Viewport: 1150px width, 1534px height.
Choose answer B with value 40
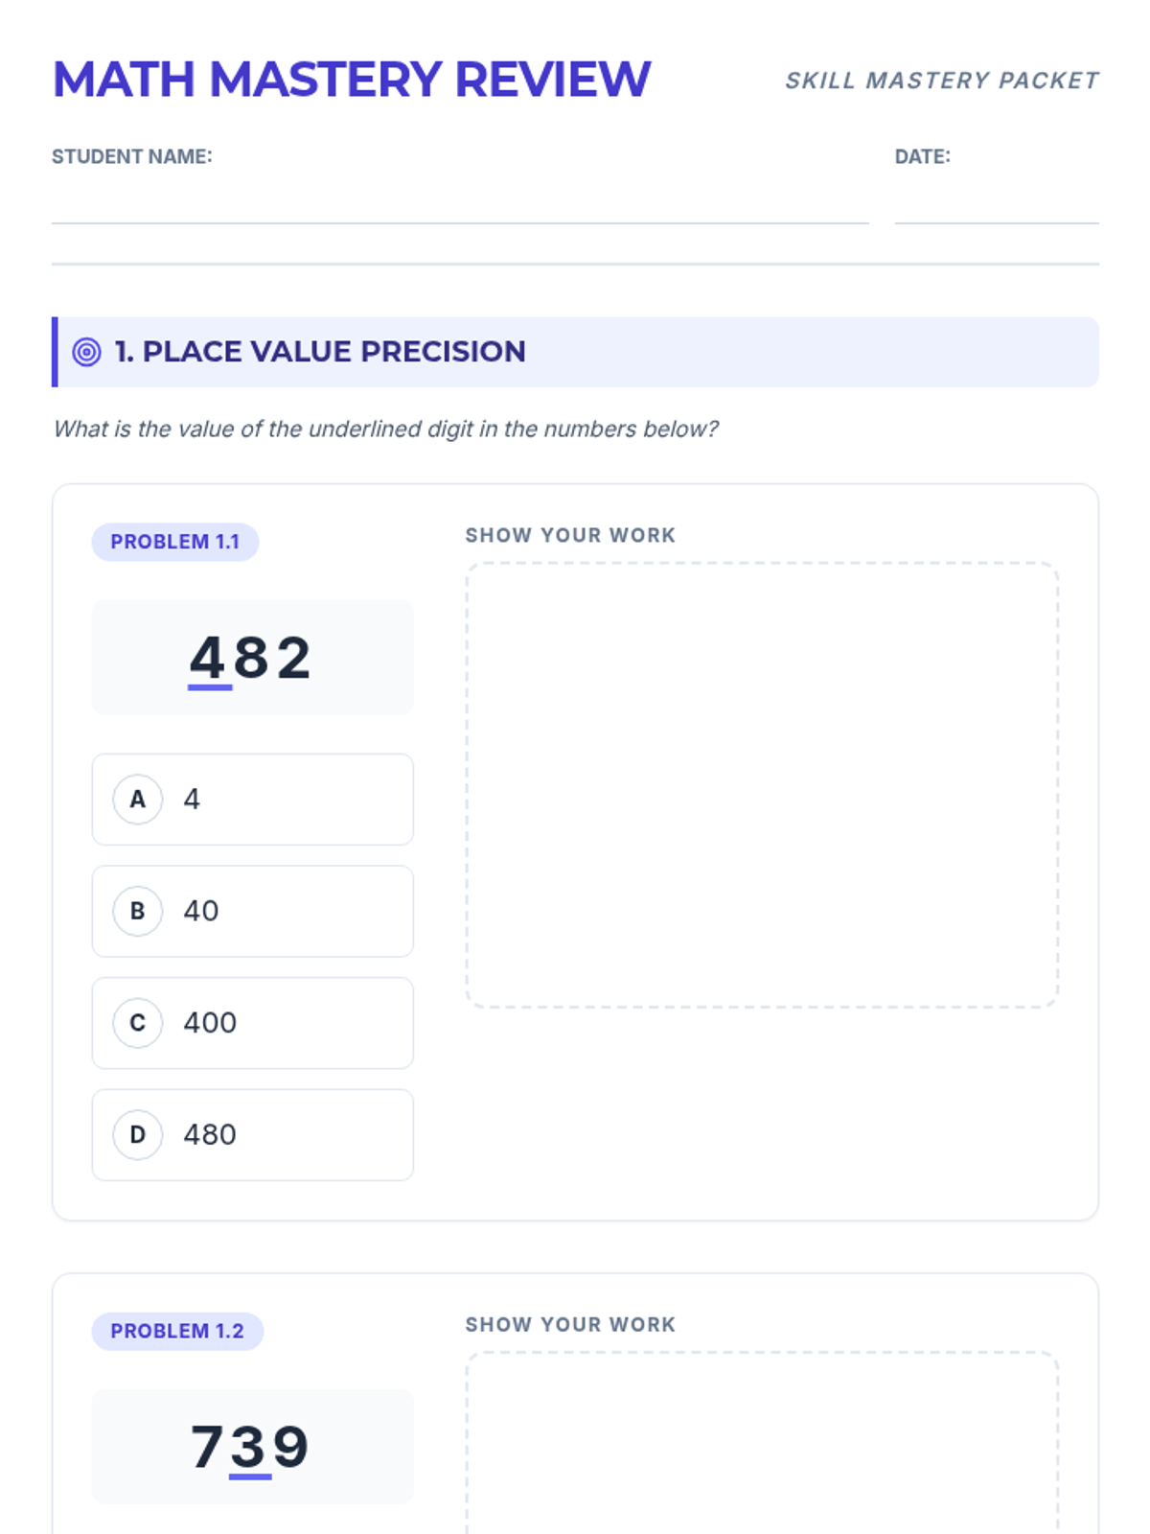point(252,911)
